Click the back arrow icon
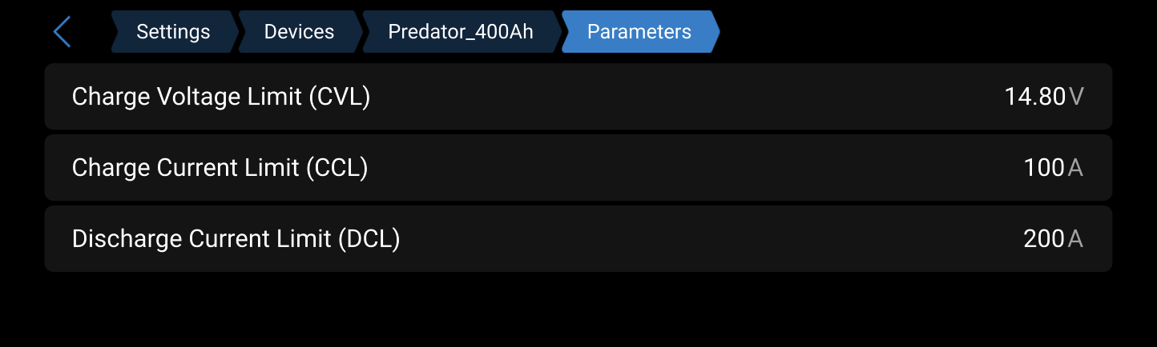 [62, 32]
